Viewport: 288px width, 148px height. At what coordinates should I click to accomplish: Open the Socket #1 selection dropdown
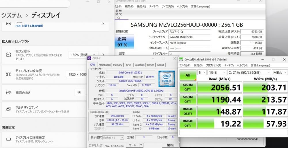pos(113,137)
